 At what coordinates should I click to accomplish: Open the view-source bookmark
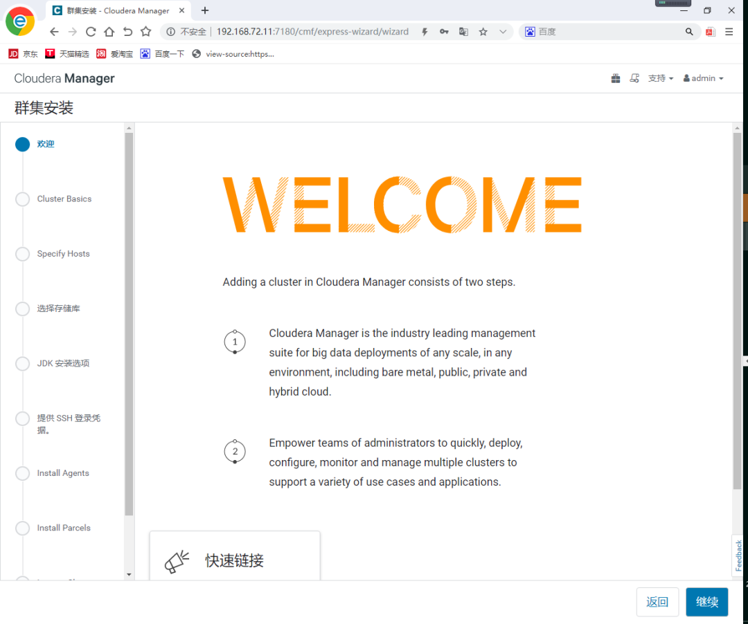pos(233,54)
